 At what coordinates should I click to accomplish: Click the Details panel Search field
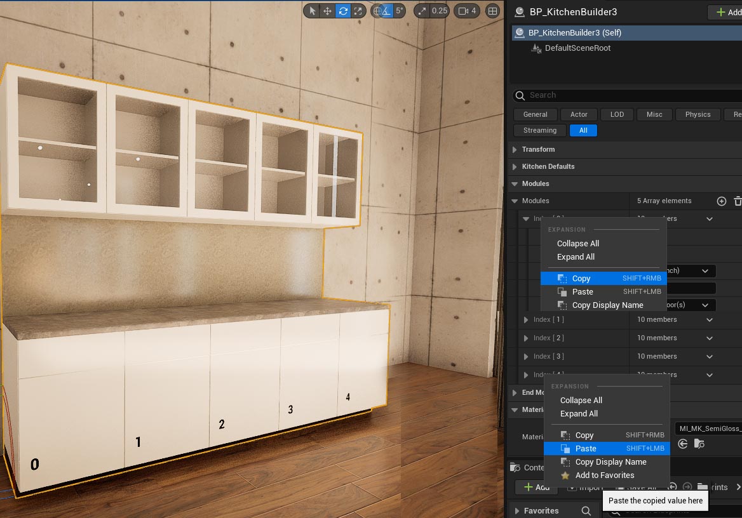click(x=627, y=96)
